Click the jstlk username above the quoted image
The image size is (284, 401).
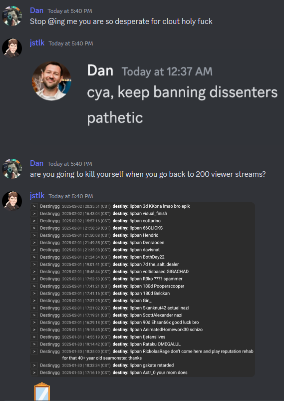click(x=37, y=43)
